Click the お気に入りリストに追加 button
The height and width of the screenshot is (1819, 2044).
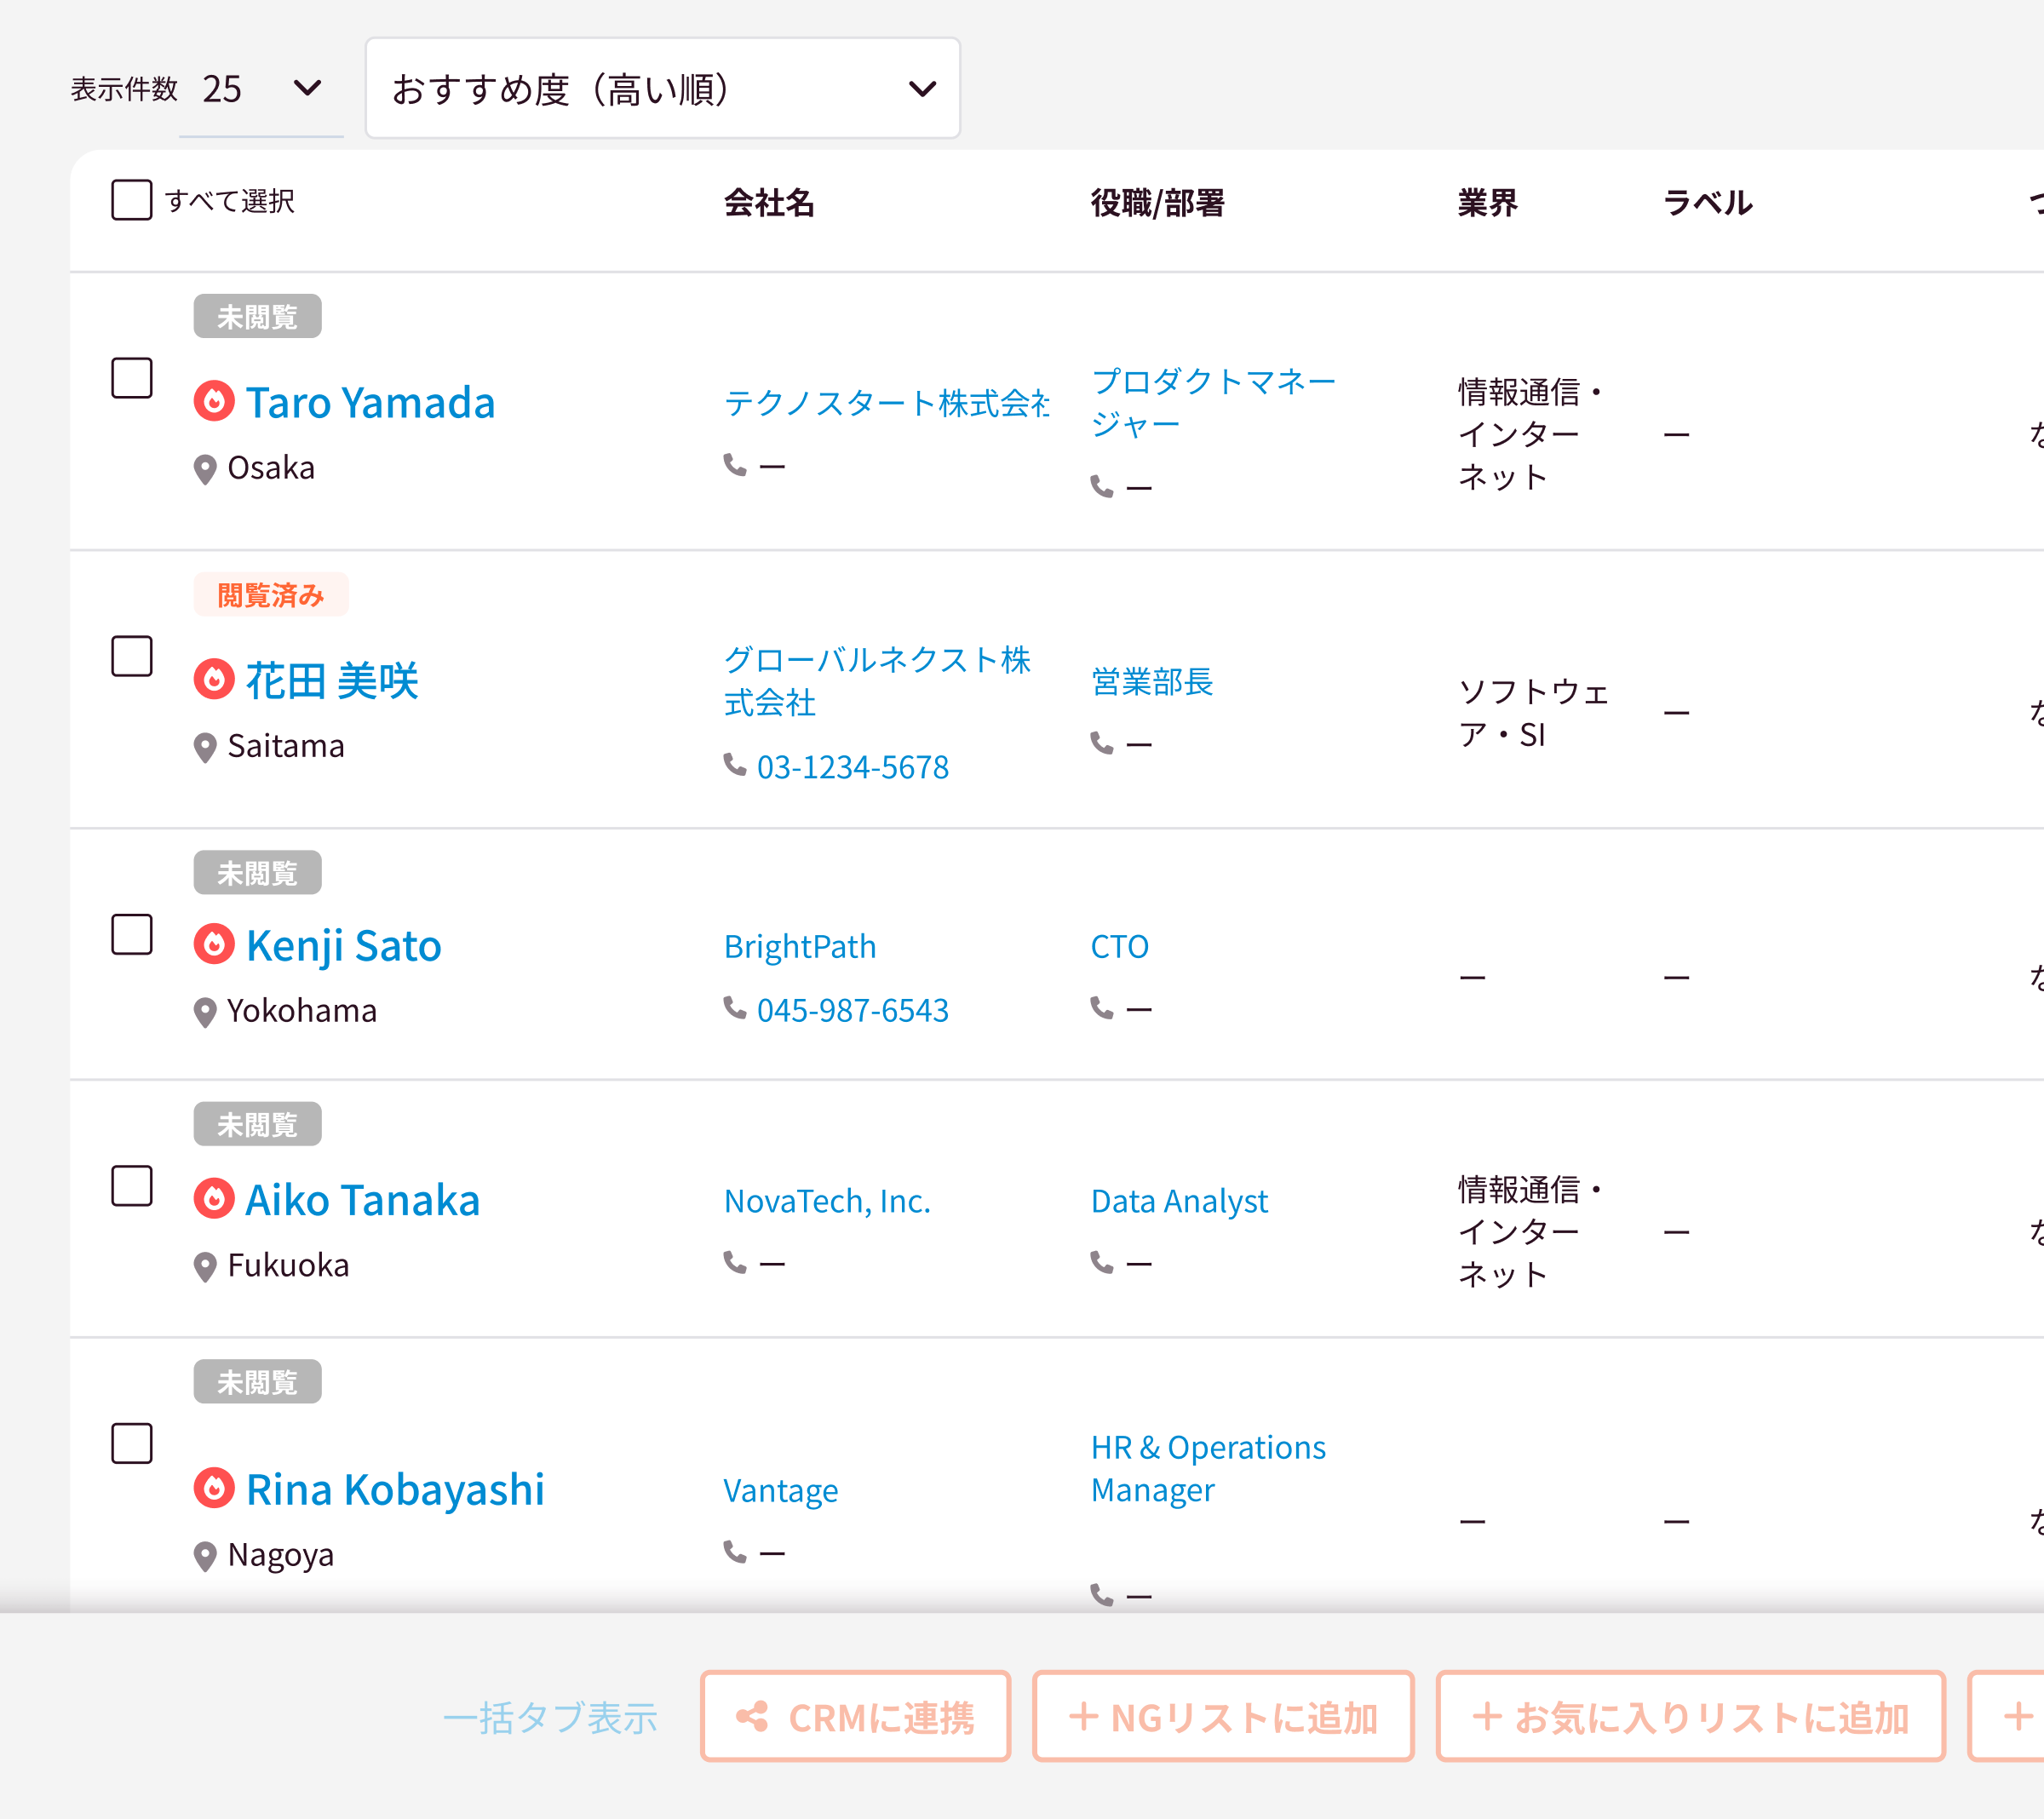click(1691, 1717)
